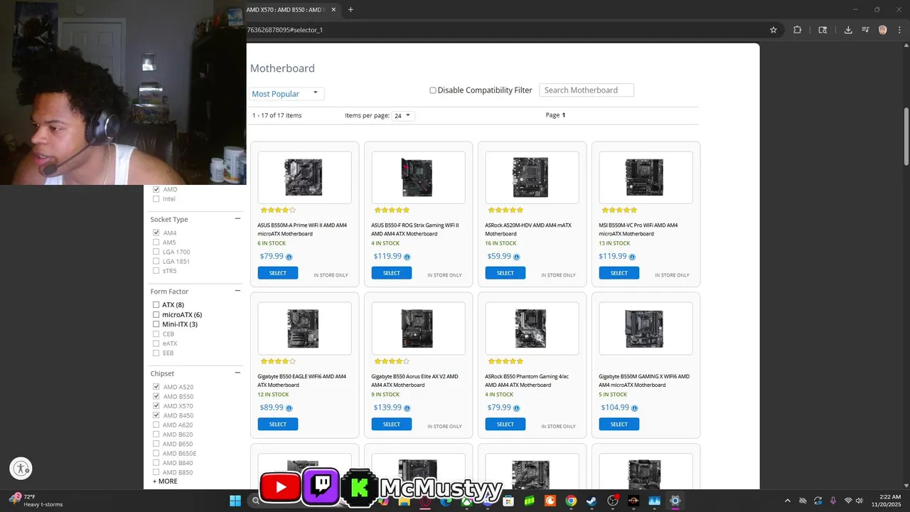Check the ATX (8) form factor filter
This screenshot has height=512, width=910.
click(156, 305)
